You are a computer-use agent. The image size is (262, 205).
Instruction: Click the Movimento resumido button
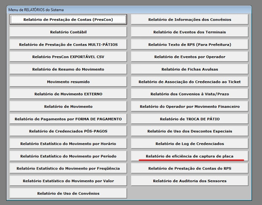coord(68,82)
